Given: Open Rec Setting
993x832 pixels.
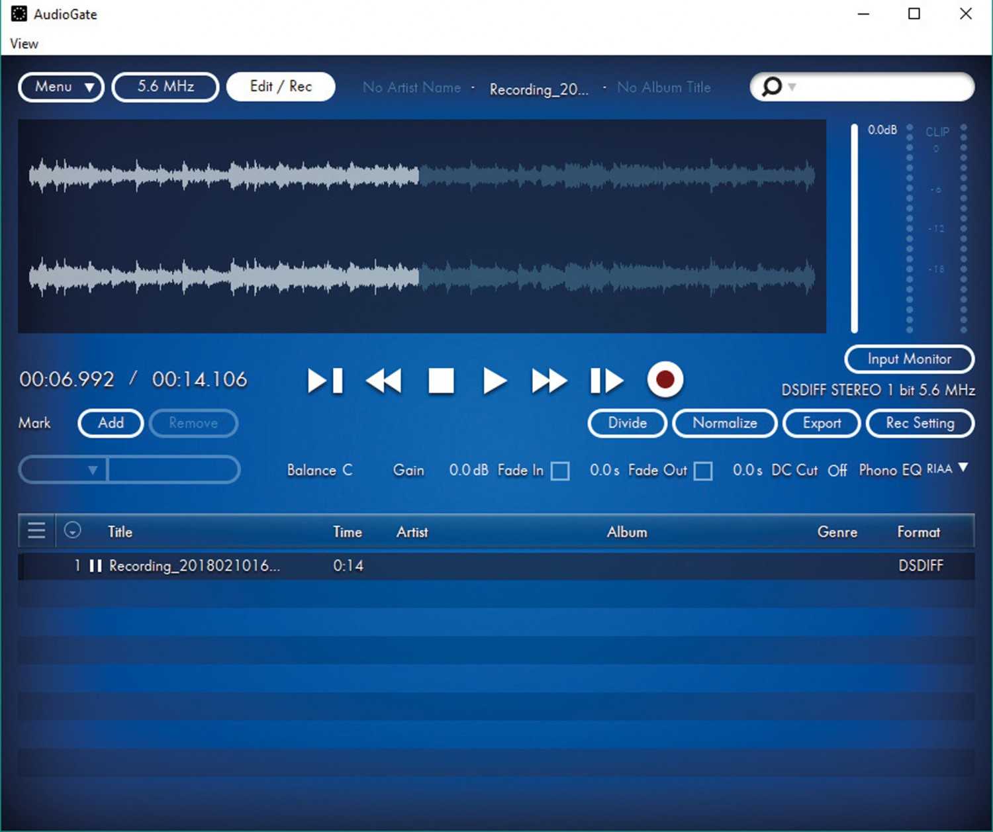Looking at the screenshot, I should coord(920,423).
